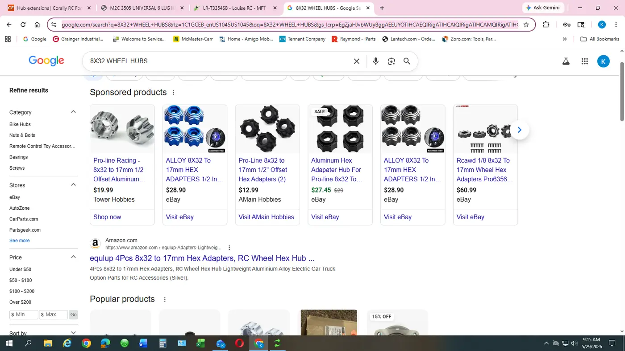
Task: Select the Under $50 price filter
Action: pyautogui.click(x=20, y=269)
